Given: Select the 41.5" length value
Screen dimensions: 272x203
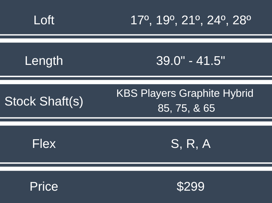Looking at the screenshot, I should pyautogui.click(x=211, y=61).
